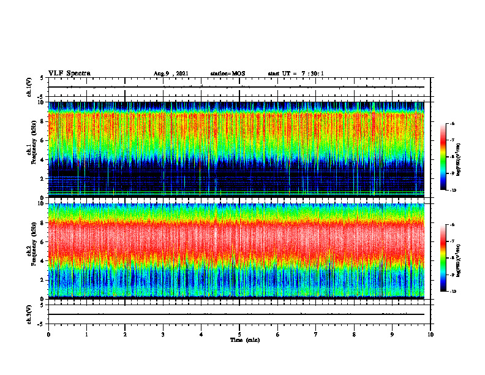Click time axis tick label "1"
This screenshot has height=375, width=485.
pos(86,335)
